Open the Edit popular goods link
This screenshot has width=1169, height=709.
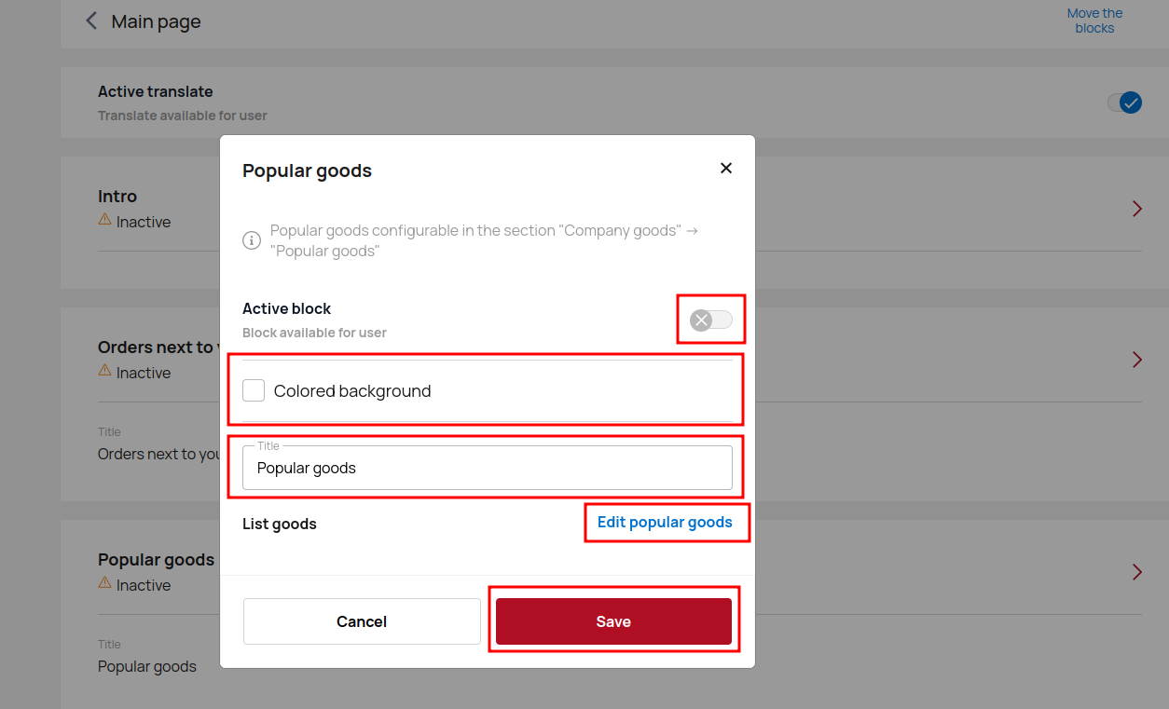pyautogui.click(x=665, y=523)
